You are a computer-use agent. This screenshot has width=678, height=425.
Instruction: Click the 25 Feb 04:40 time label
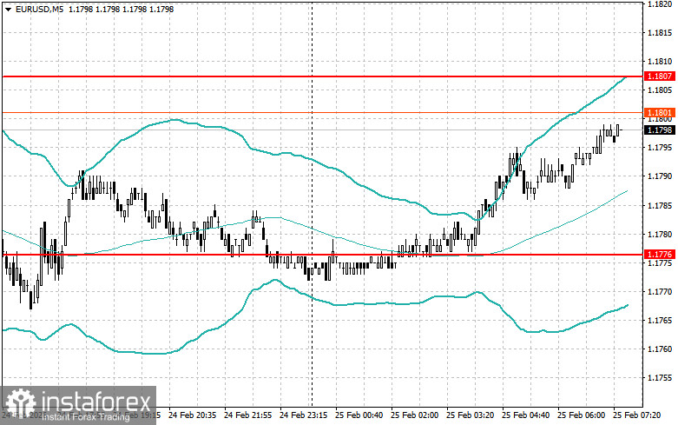[525, 415]
